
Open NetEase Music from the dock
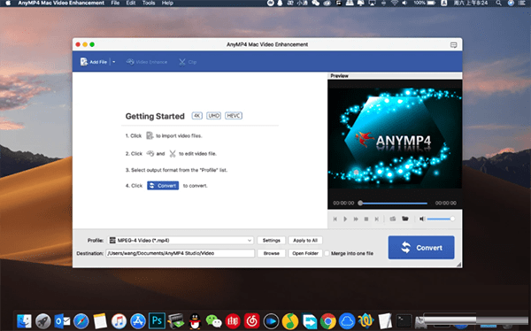coord(251,321)
